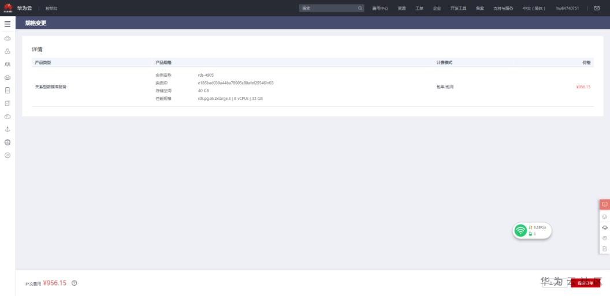Click the instance ID starting with e185bad039
Image resolution: width=610 pixels, height=296 pixels.
[x=236, y=83]
